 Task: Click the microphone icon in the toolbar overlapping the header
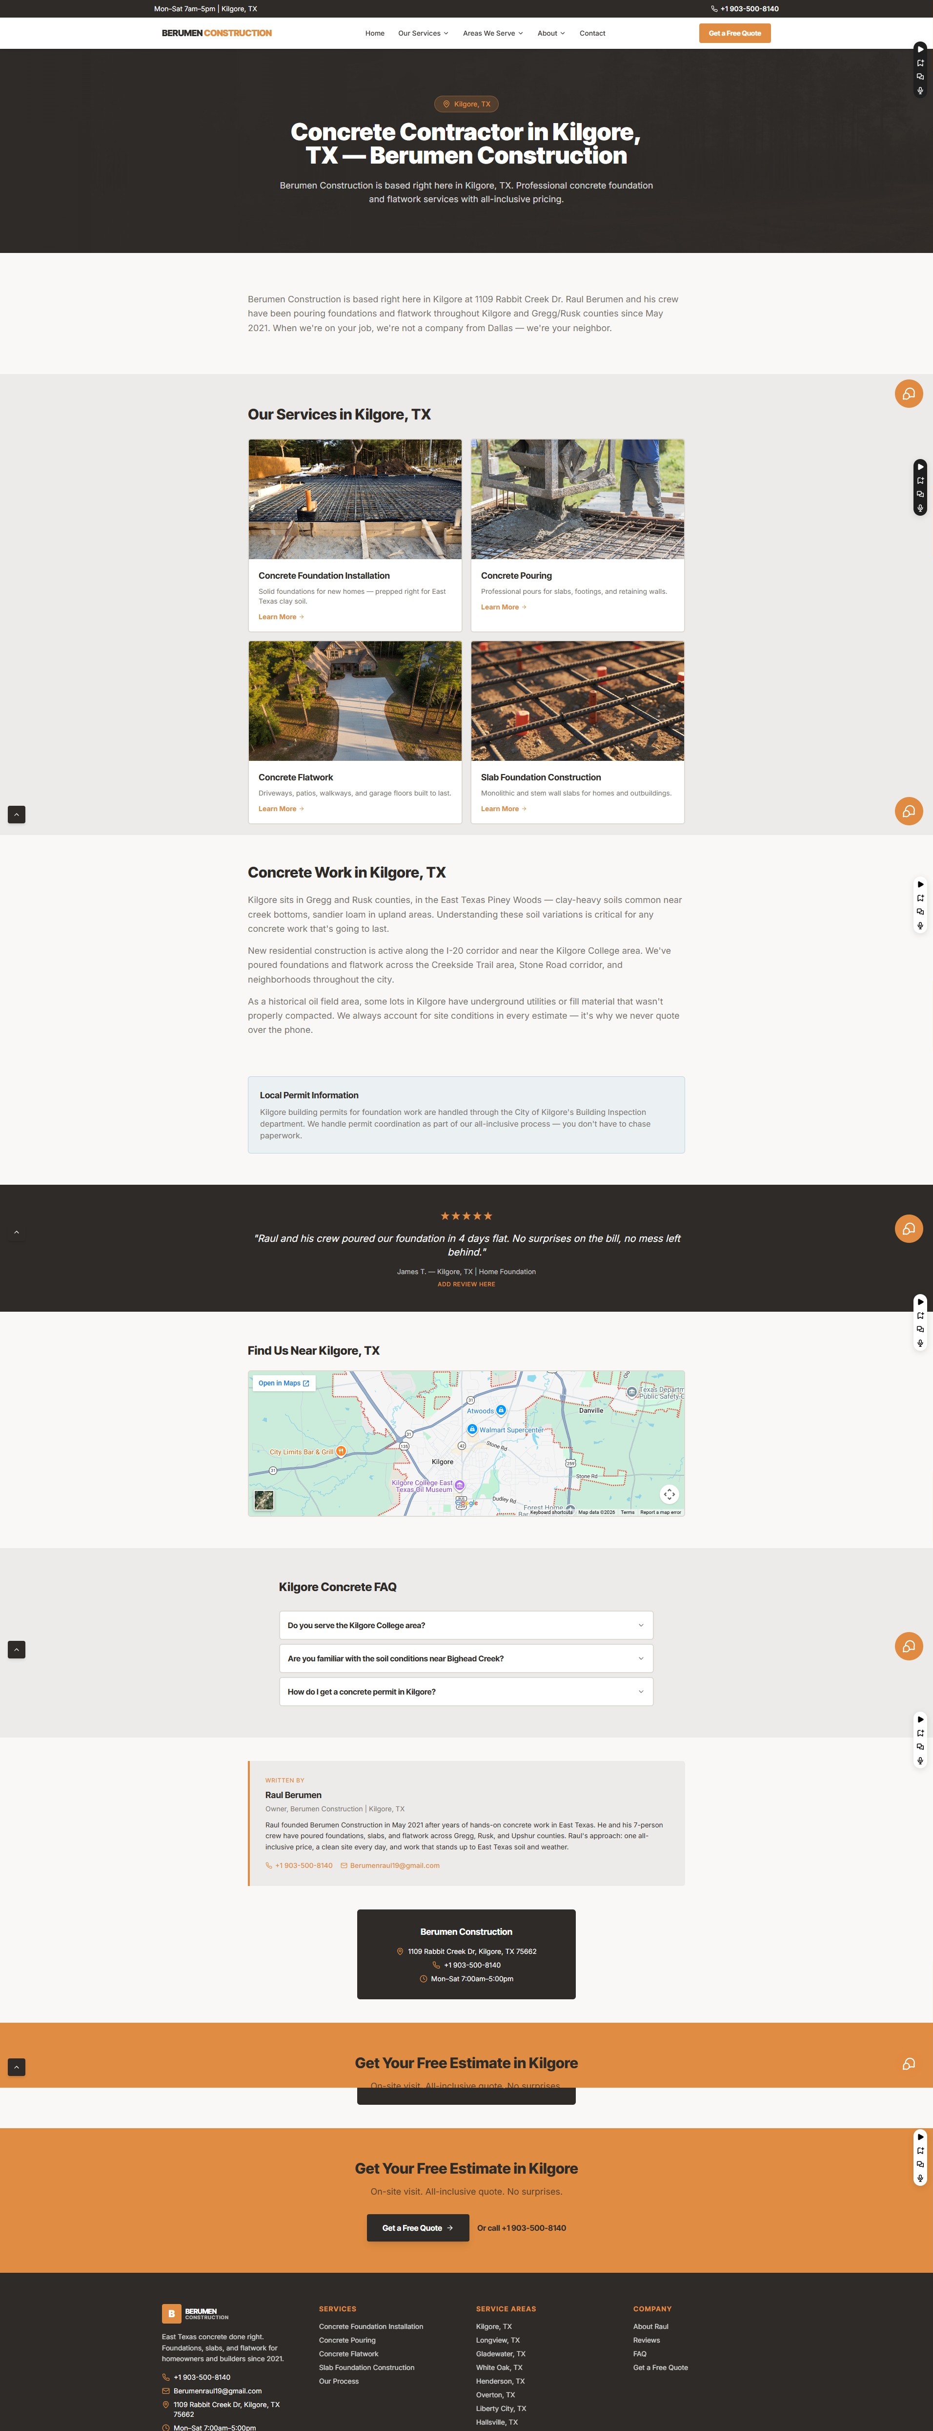(920, 91)
